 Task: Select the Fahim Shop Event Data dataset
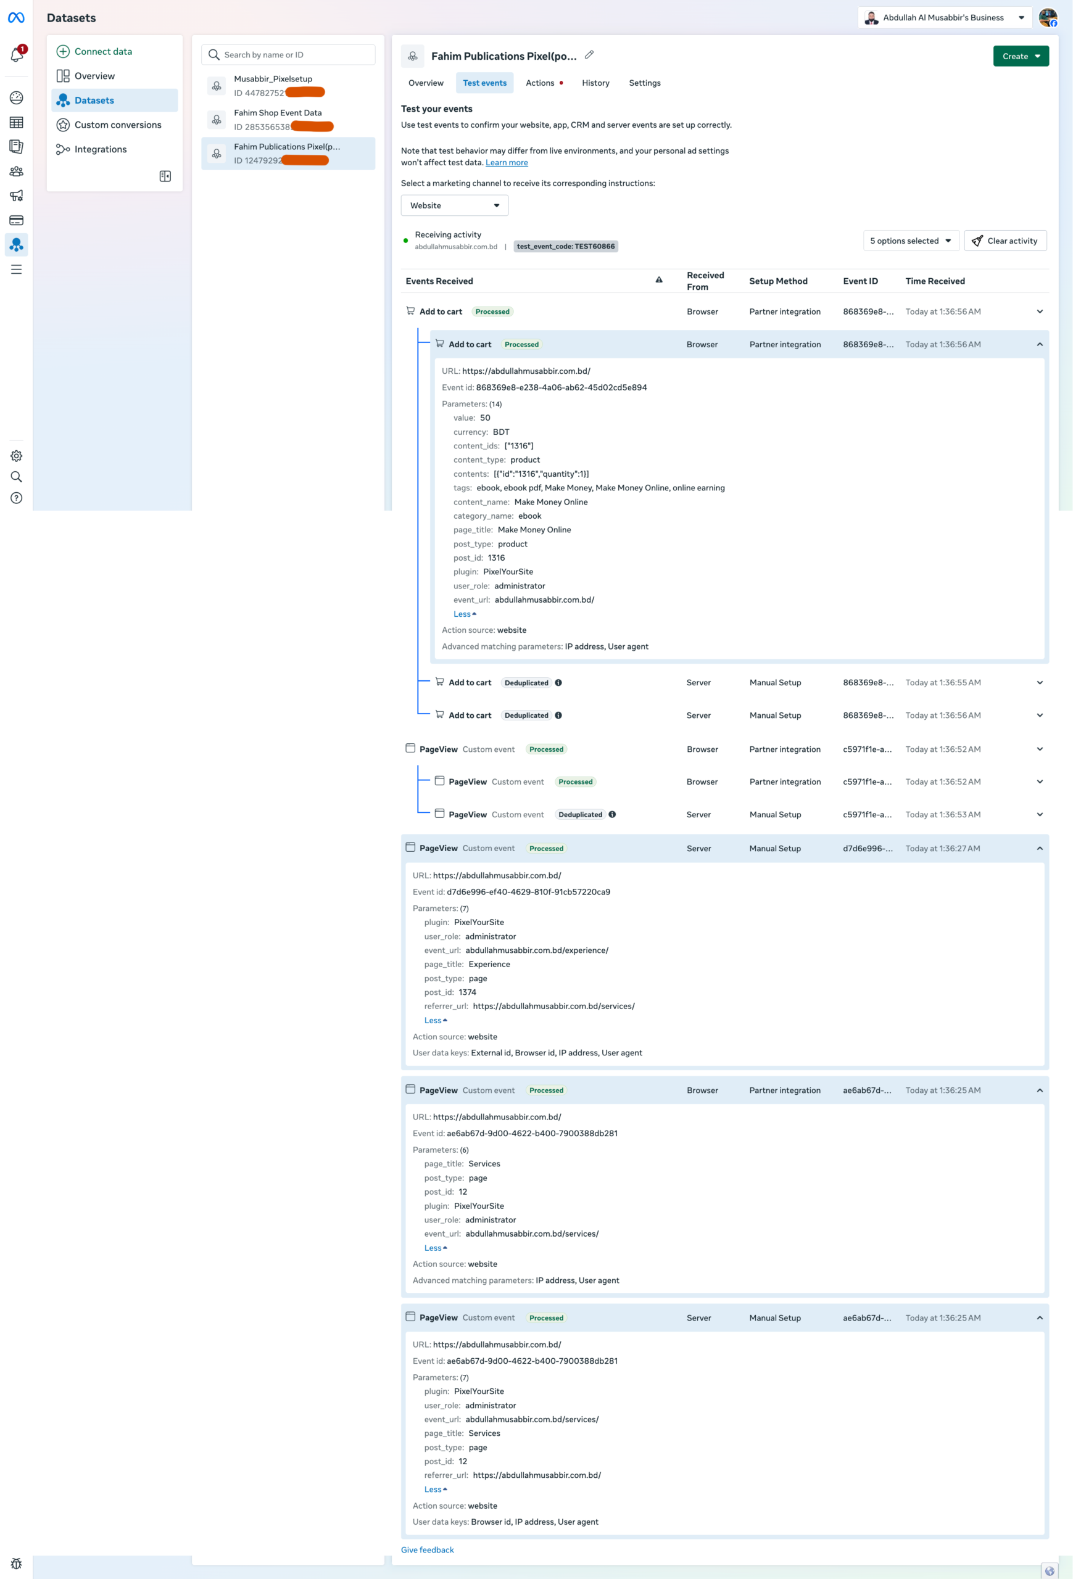(x=288, y=120)
